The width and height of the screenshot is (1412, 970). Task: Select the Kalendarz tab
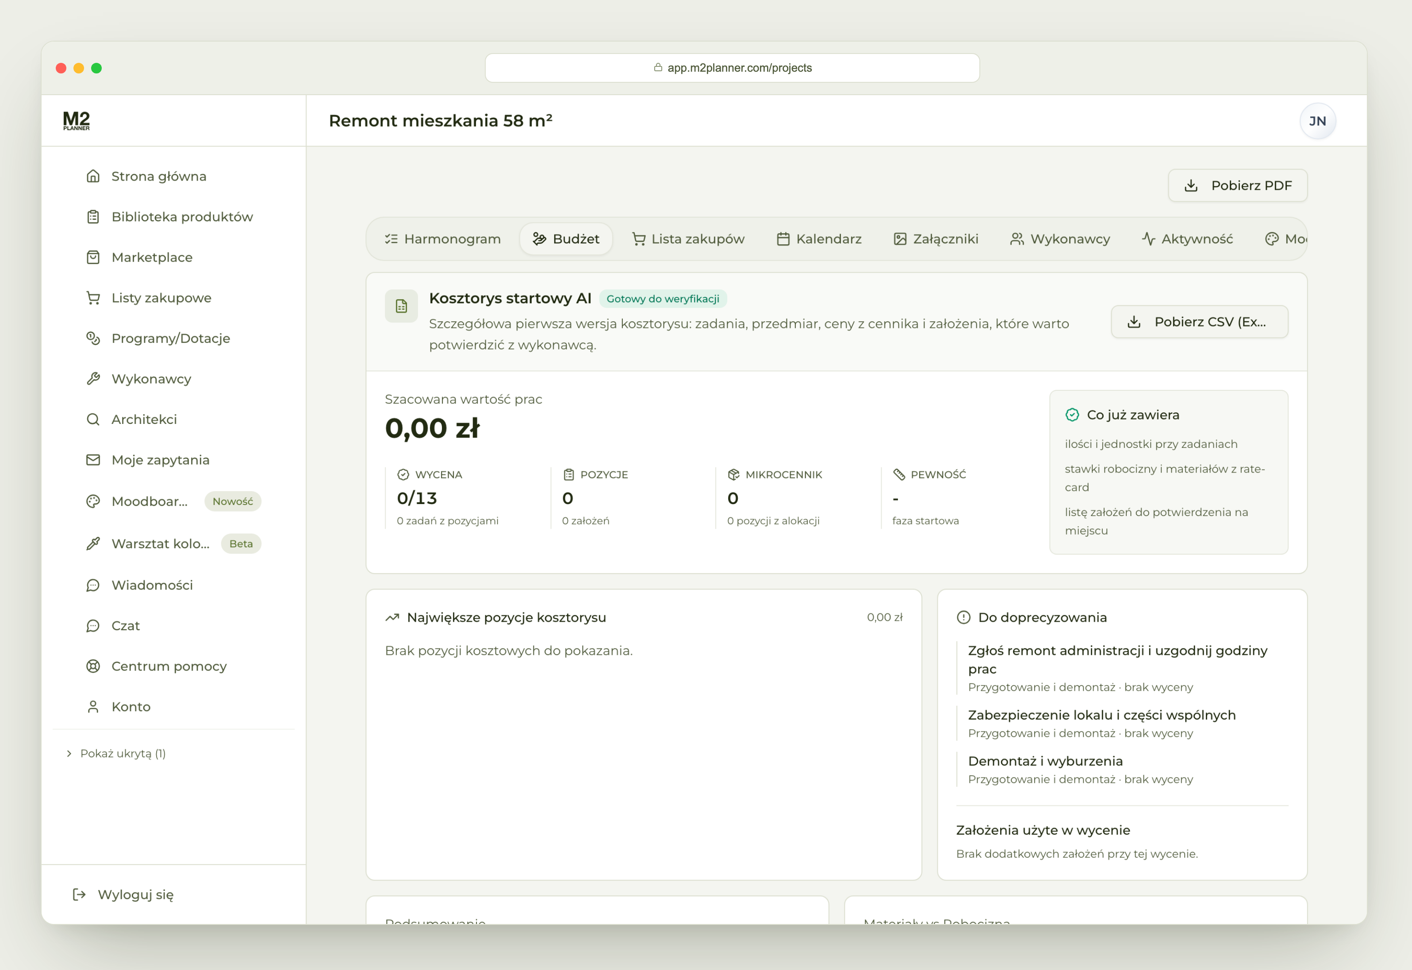[819, 239]
